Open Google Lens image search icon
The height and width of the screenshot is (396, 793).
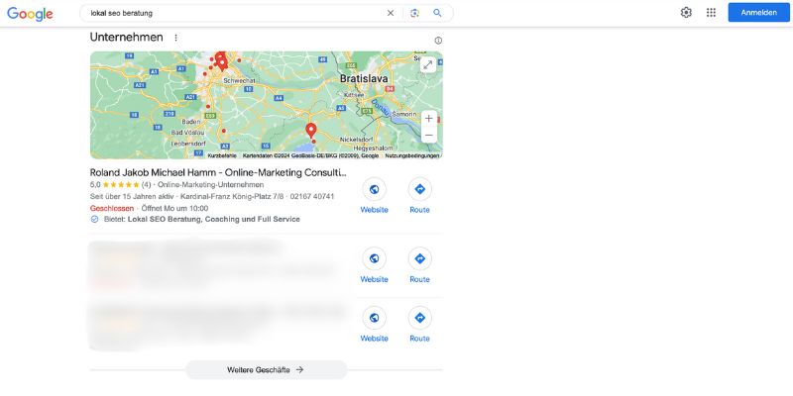414,13
